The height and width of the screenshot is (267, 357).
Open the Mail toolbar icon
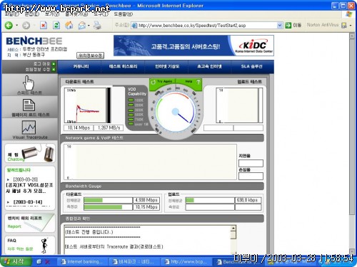[82, 25]
